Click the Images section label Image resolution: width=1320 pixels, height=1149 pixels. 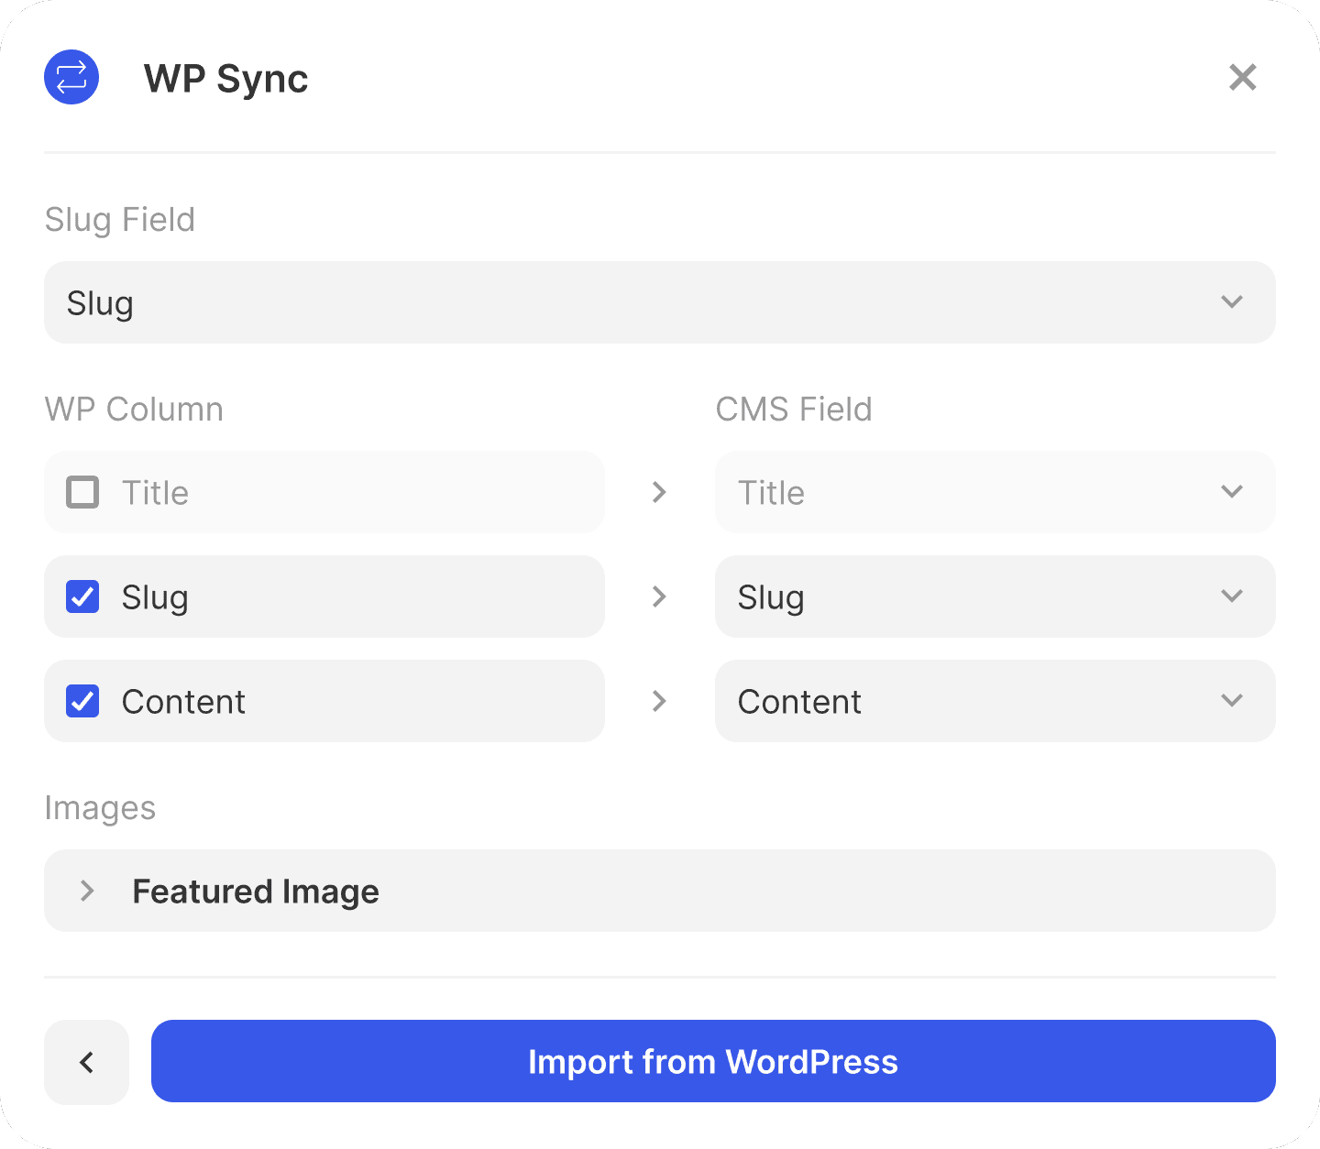pos(100,808)
